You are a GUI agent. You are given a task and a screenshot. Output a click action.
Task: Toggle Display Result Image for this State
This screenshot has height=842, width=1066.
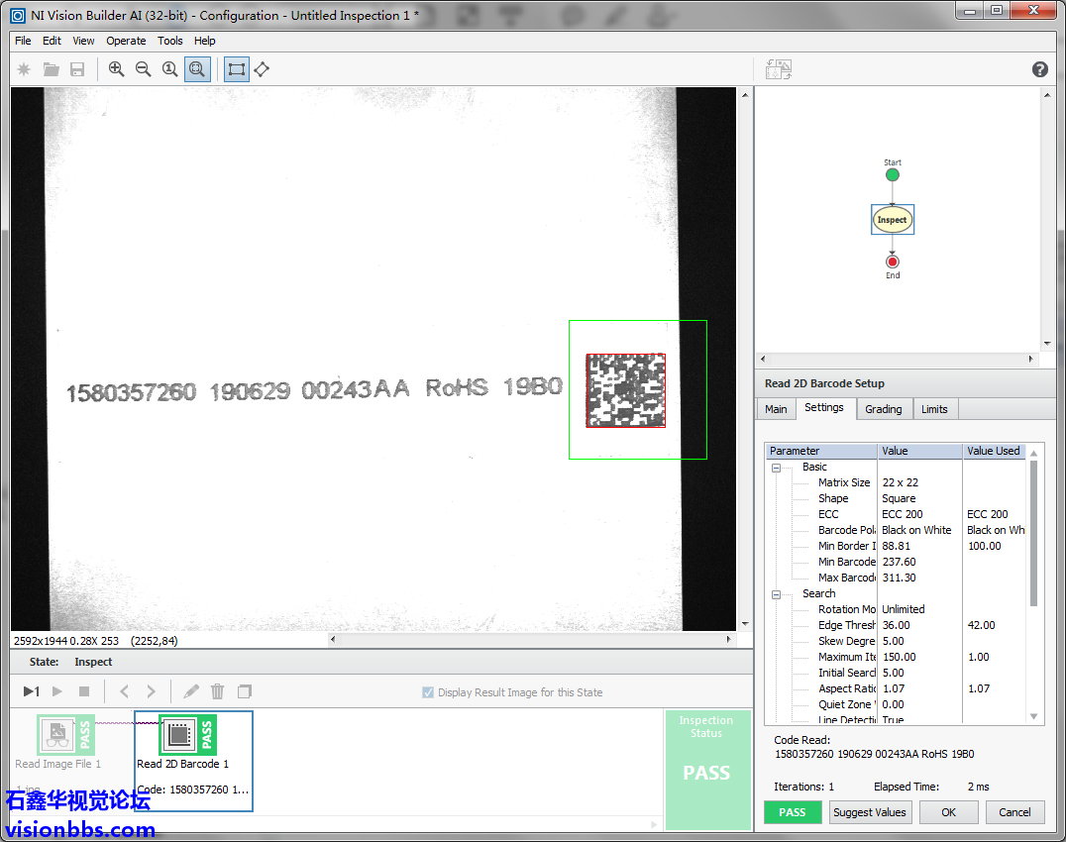(428, 692)
